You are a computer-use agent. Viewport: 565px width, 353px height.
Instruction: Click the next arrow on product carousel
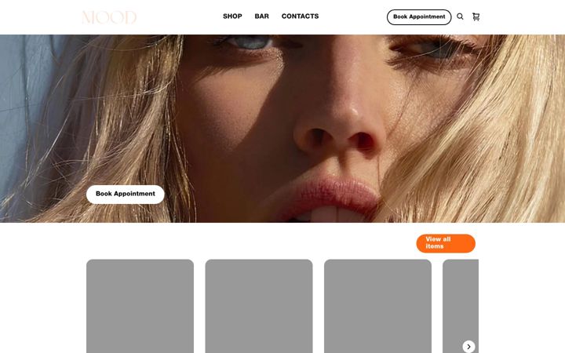(x=468, y=347)
